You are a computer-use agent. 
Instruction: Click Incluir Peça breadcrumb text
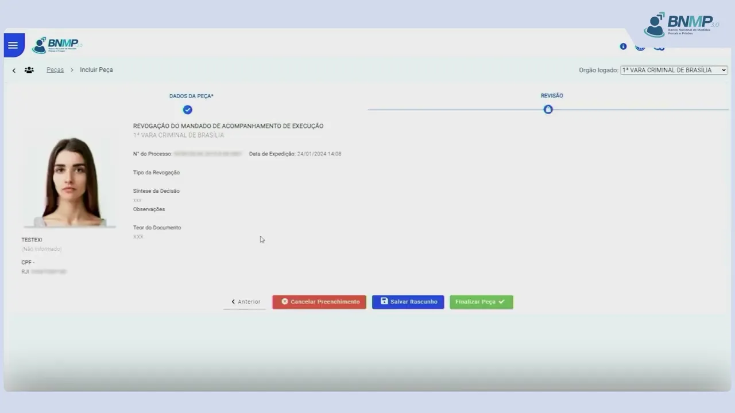coord(96,70)
